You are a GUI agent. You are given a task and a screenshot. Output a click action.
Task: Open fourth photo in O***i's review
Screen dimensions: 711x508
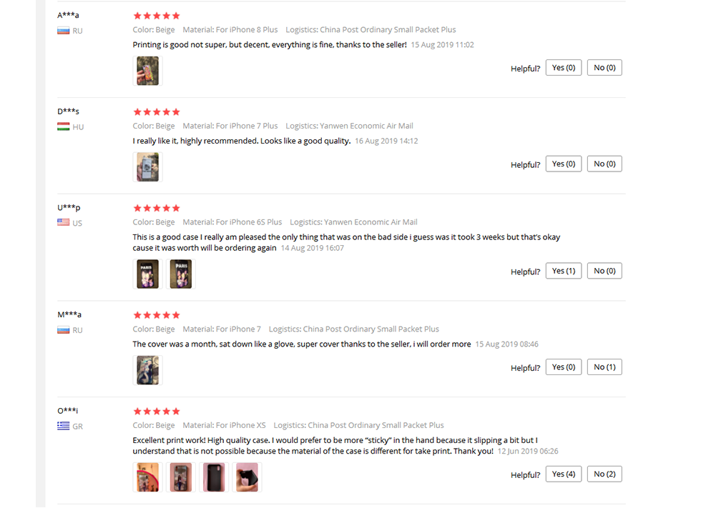pyautogui.click(x=247, y=477)
